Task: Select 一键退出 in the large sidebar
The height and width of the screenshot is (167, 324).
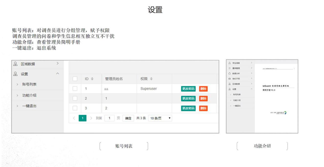Action: (x=29, y=106)
